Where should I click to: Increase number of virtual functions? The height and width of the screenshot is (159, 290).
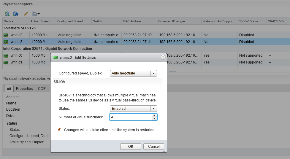pos(154,115)
